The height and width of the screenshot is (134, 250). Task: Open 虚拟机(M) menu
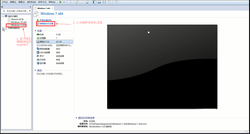[31, 2]
